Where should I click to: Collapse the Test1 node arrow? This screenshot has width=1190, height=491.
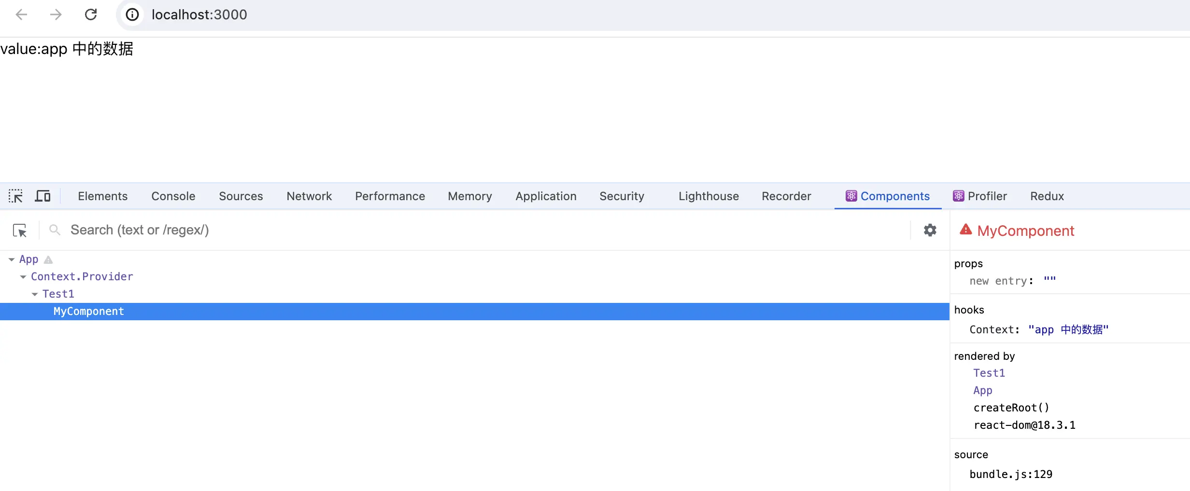[x=34, y=294]
